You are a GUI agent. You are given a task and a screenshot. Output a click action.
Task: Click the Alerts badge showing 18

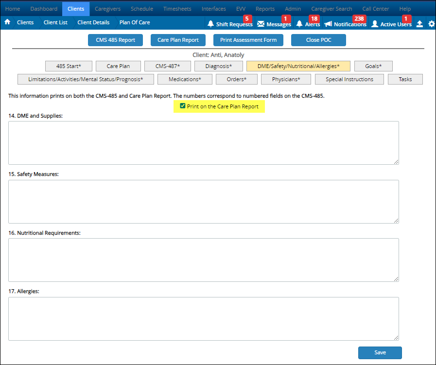(314, 18)
